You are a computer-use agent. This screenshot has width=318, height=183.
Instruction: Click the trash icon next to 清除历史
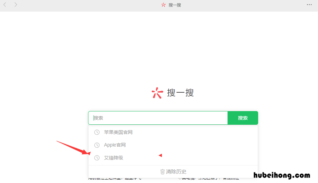[x=163, y=172]
